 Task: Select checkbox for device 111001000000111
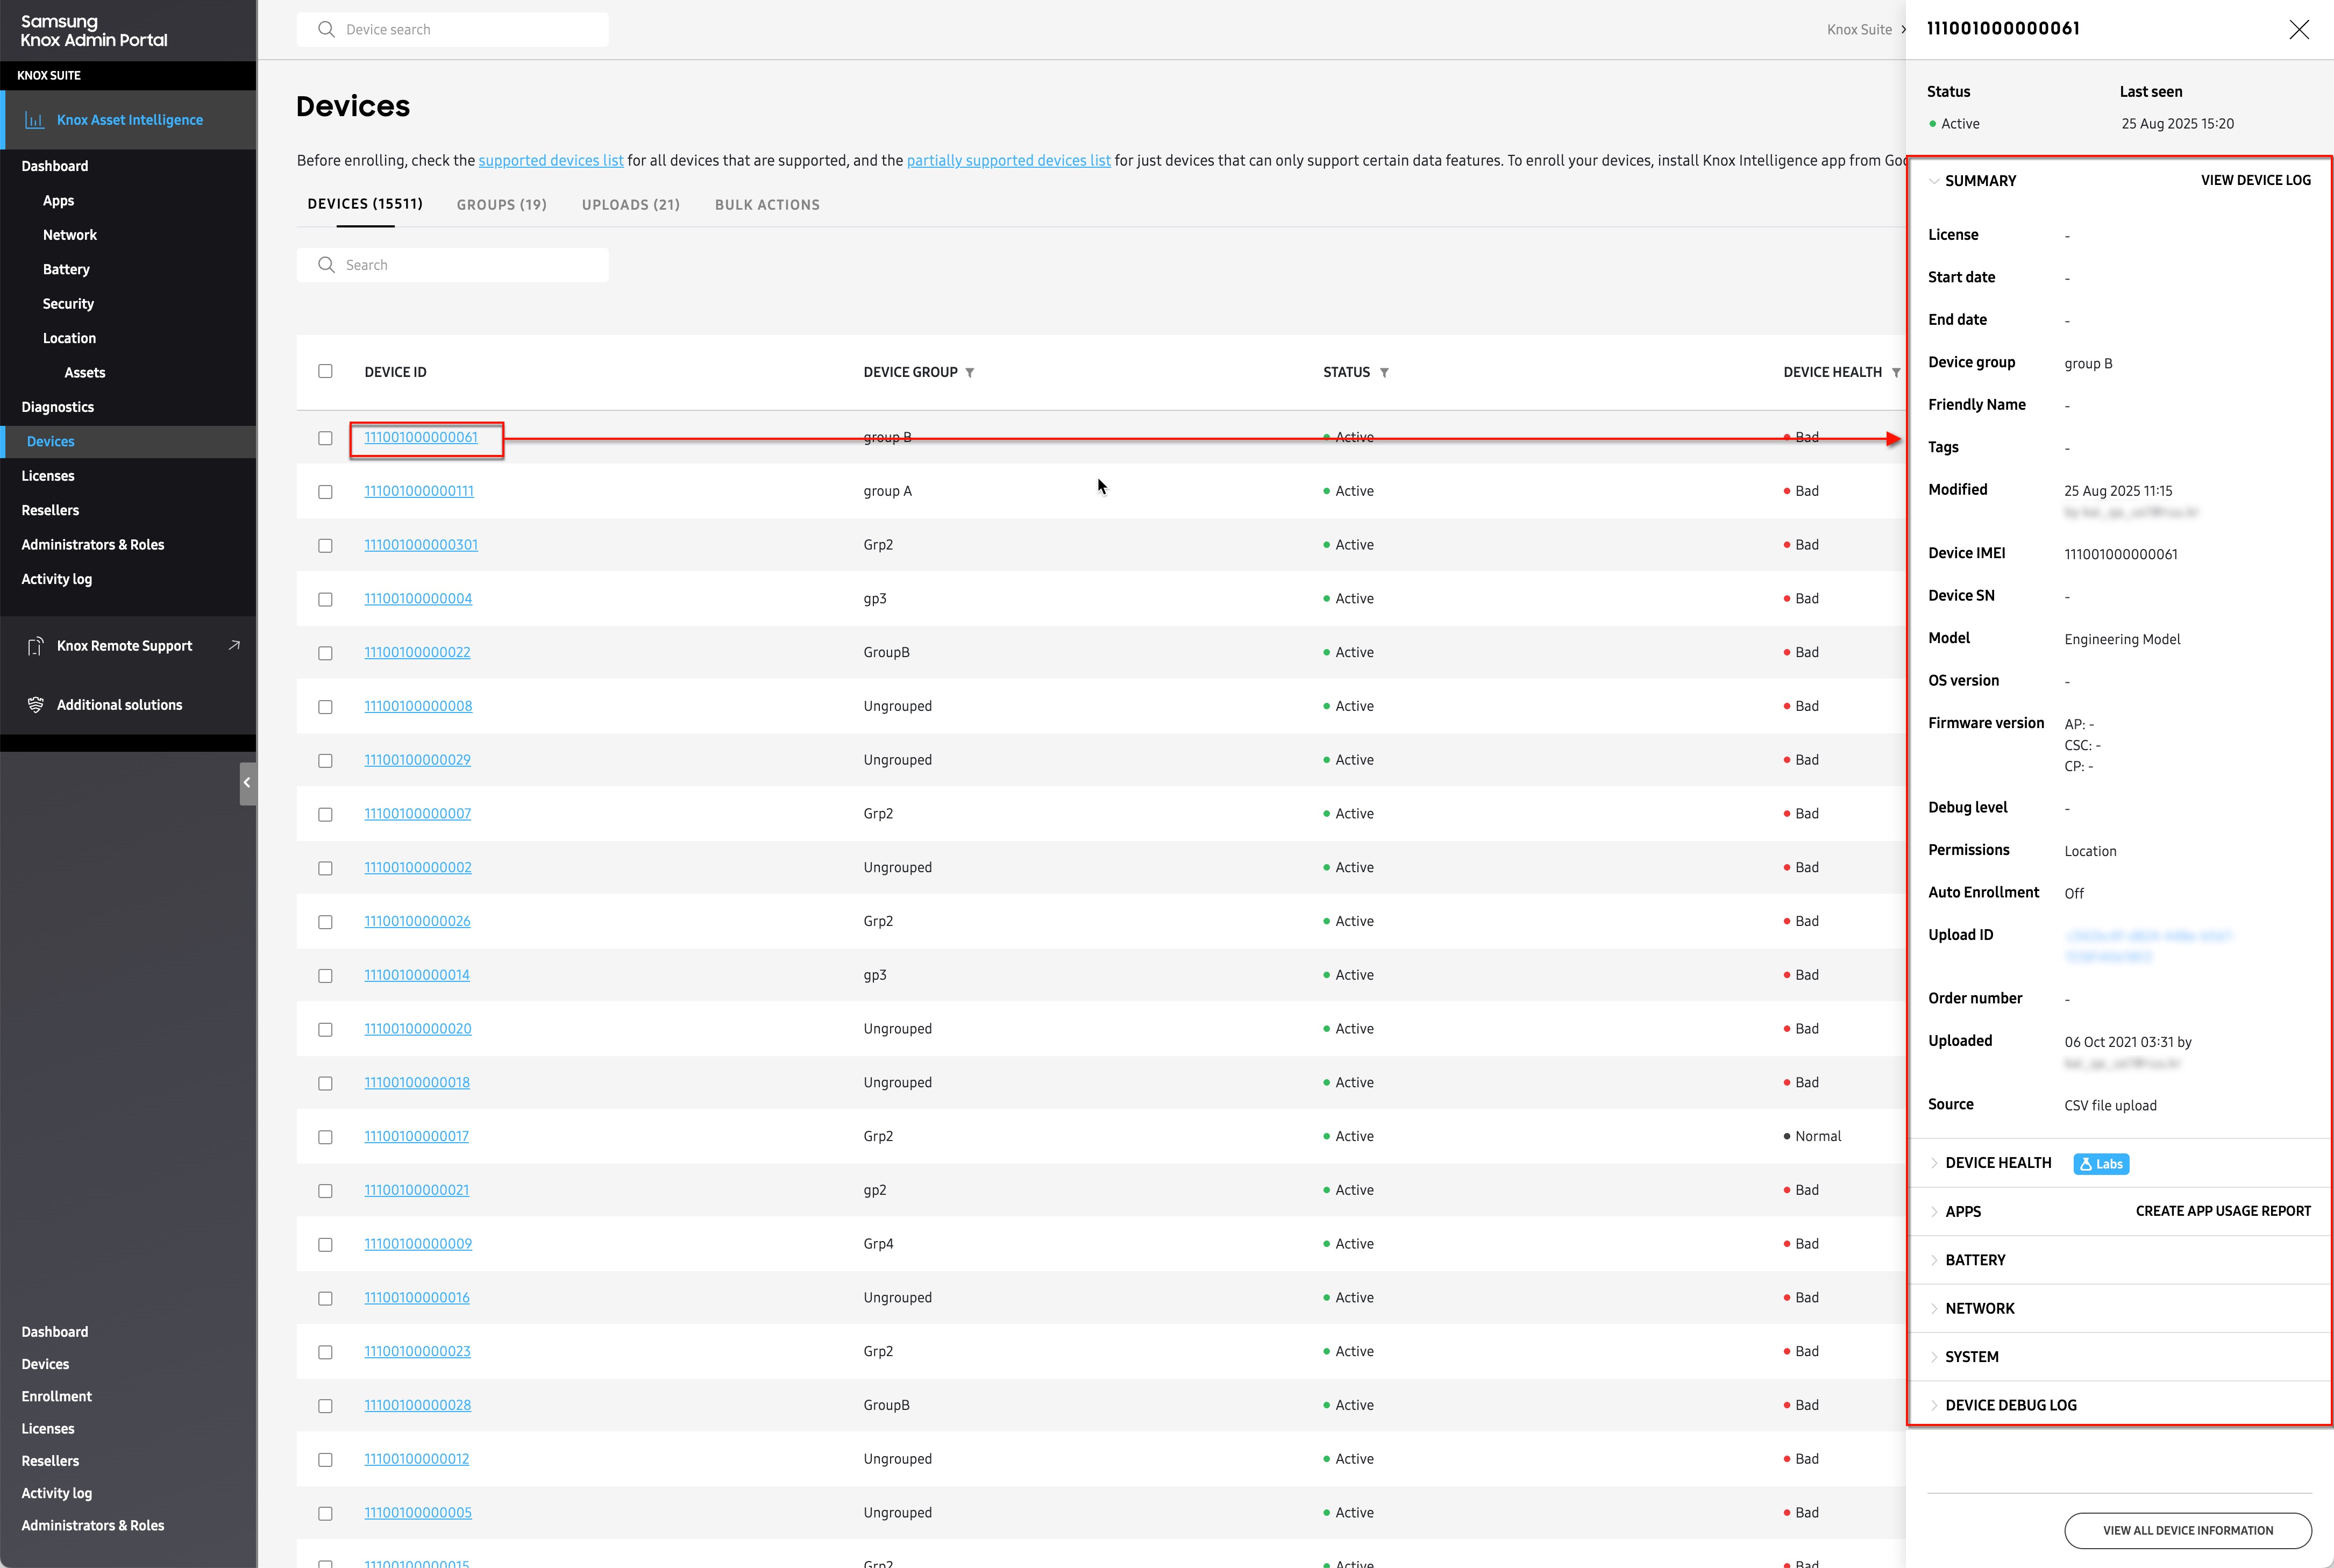(325, 492)
